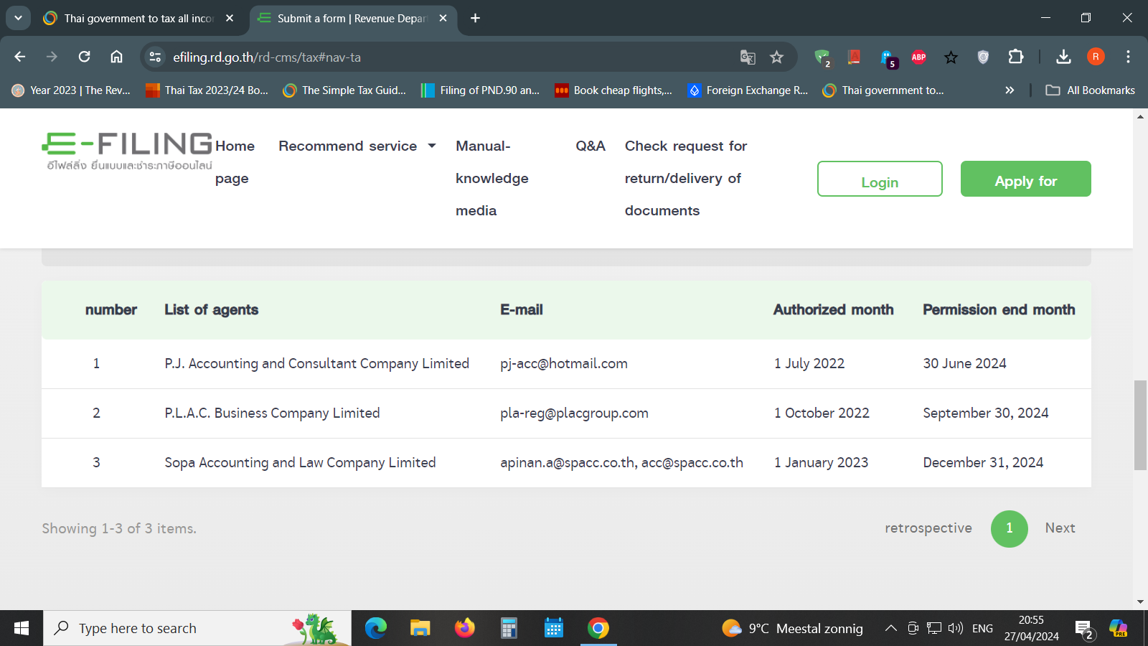
Task: Click the Login button
Action: (880, 179)
